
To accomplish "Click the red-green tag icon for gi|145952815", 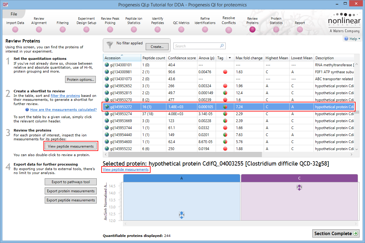I will (225, 93).
